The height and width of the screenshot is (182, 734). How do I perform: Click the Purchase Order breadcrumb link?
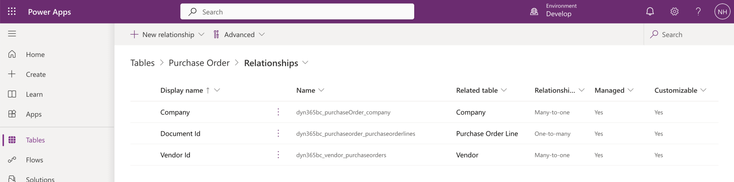click(199, 63)
